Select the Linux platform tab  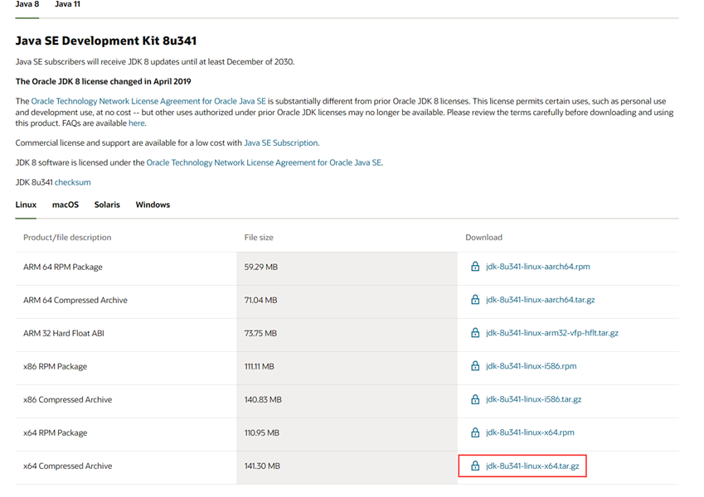pos(26,205)
